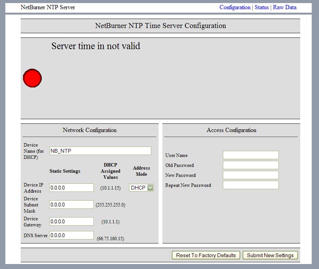Image resolution: width=319 pixels, height=269 pixels.
Task: Open the Address Mode DHCP dropdown
Action: 141,188
